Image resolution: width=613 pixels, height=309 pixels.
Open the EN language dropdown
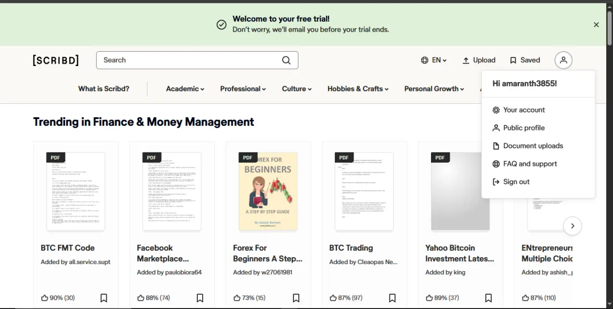434,60
